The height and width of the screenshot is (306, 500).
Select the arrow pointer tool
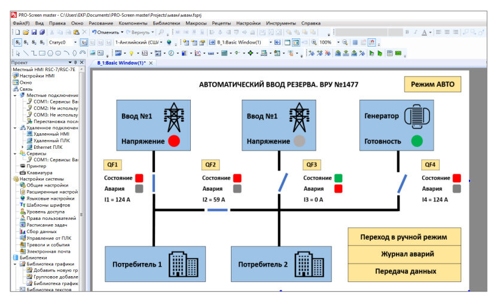[x=18, y=53]
